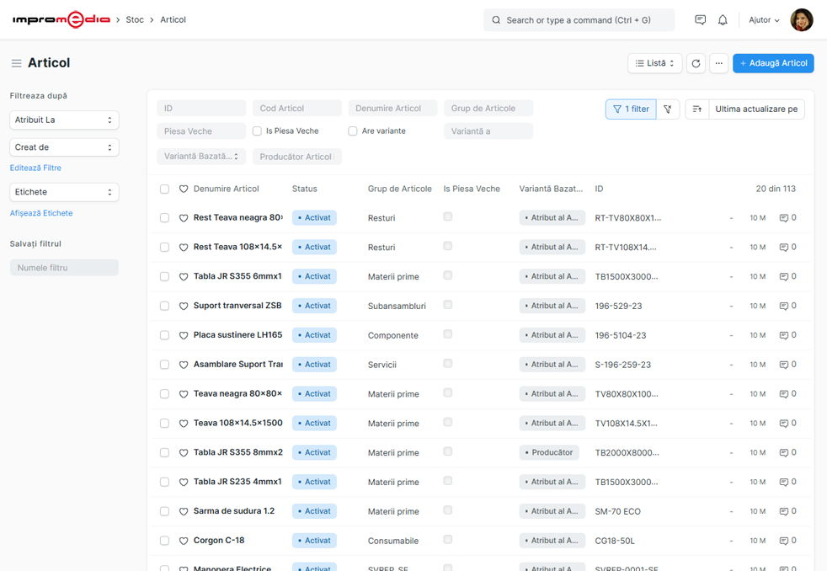827x571 pixels.
Task: Open the Etichete sidebar dropdown
Action: pos(64,192)
